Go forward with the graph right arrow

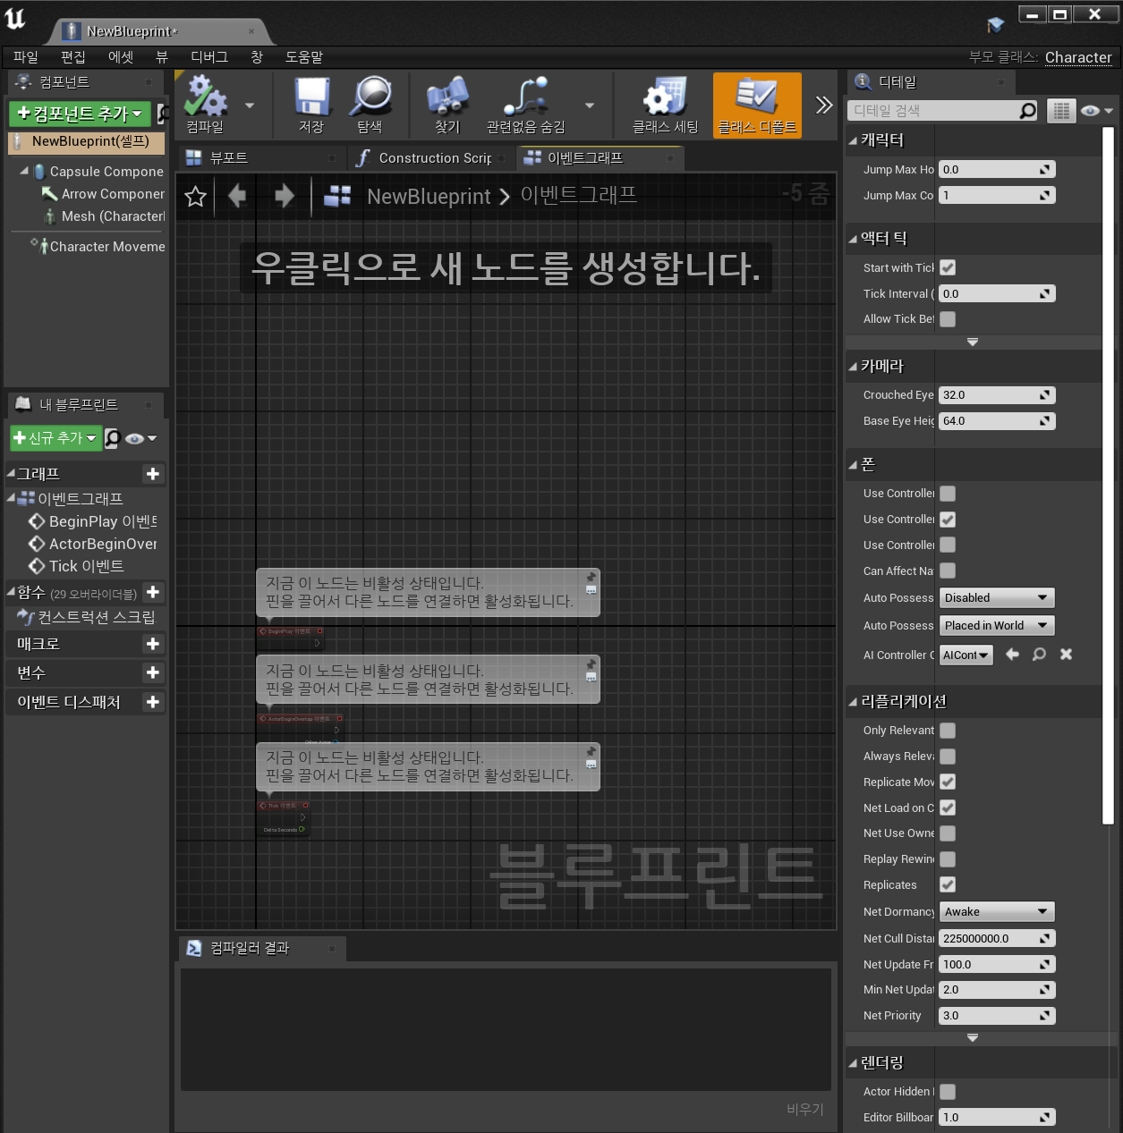pos(284,196)
